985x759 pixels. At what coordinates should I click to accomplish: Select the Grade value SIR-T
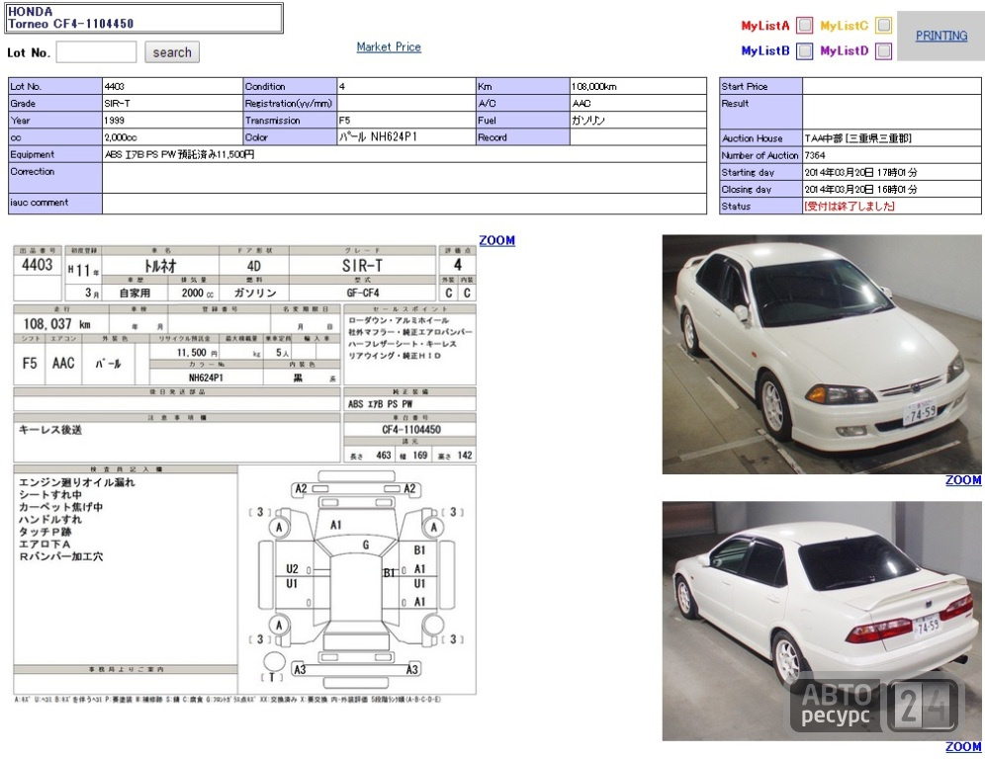coord(117,104)
